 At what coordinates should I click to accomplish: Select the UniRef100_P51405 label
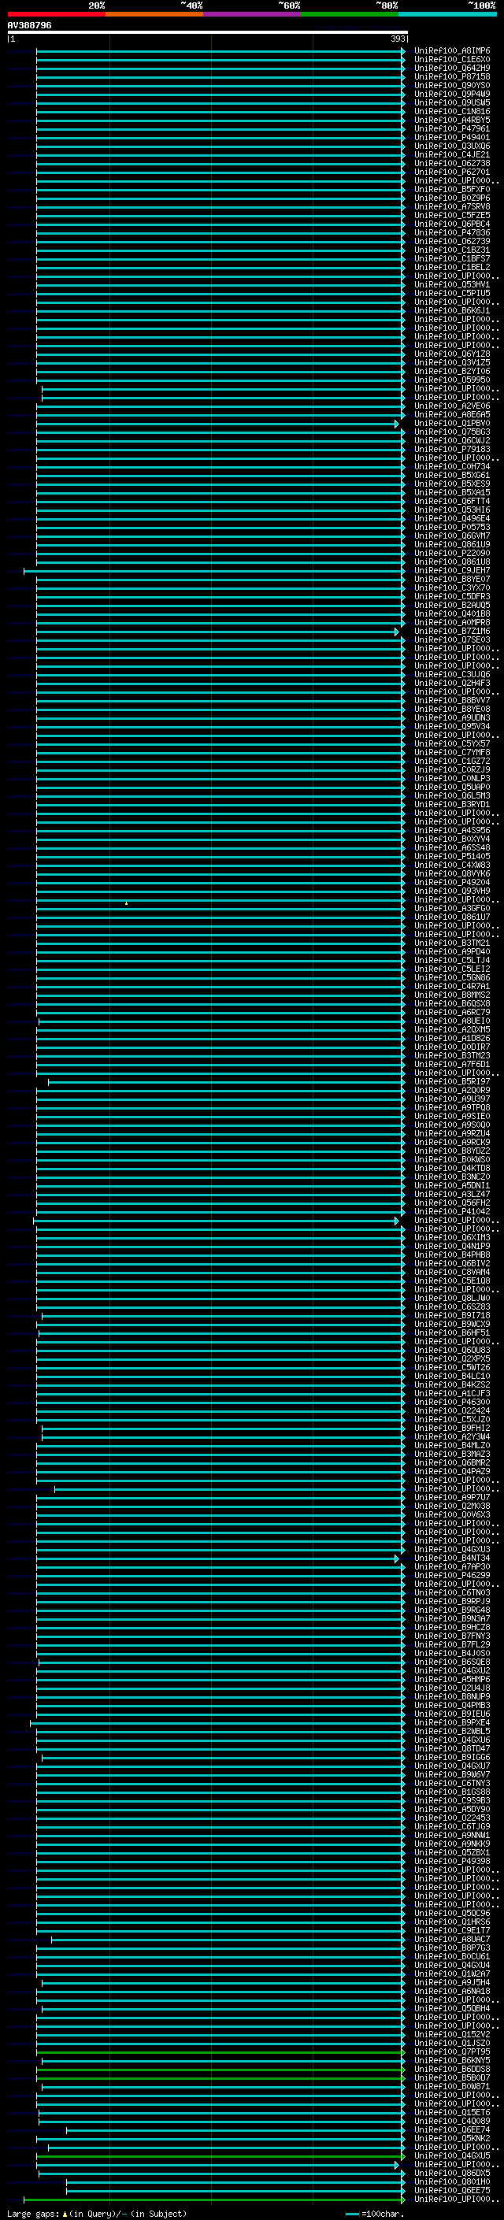pyautogui.click(x=452, y=857)
